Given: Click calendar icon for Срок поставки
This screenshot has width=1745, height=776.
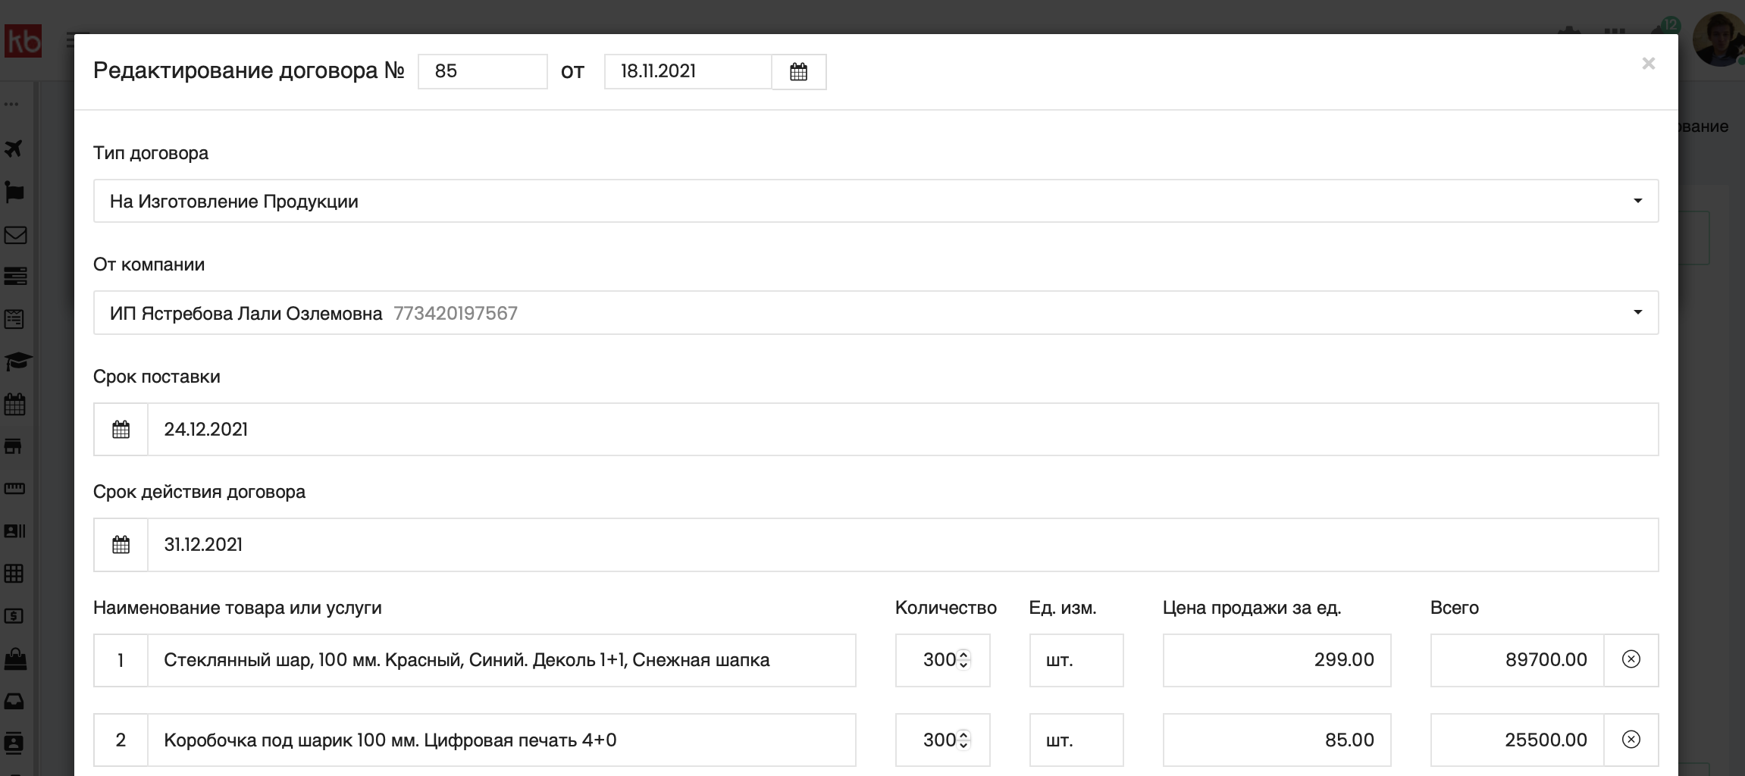Looking at the screenshot, I should point(121,430).
